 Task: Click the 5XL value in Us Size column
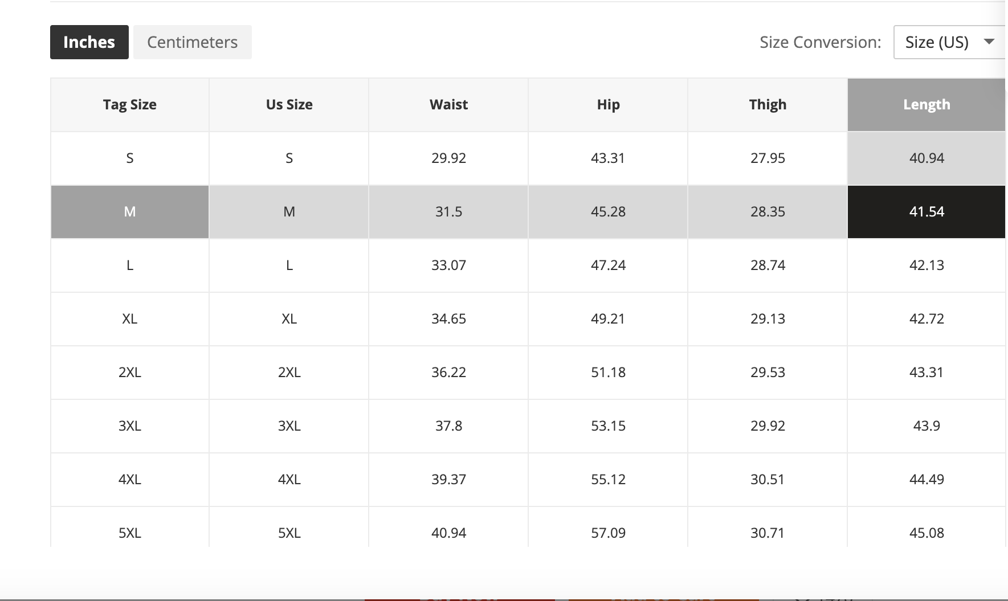coord(289,527)
